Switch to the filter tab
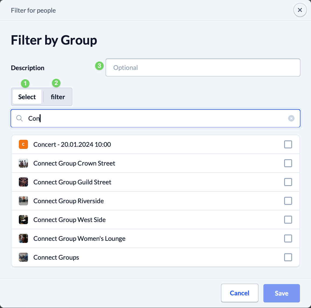 (58, 97)
